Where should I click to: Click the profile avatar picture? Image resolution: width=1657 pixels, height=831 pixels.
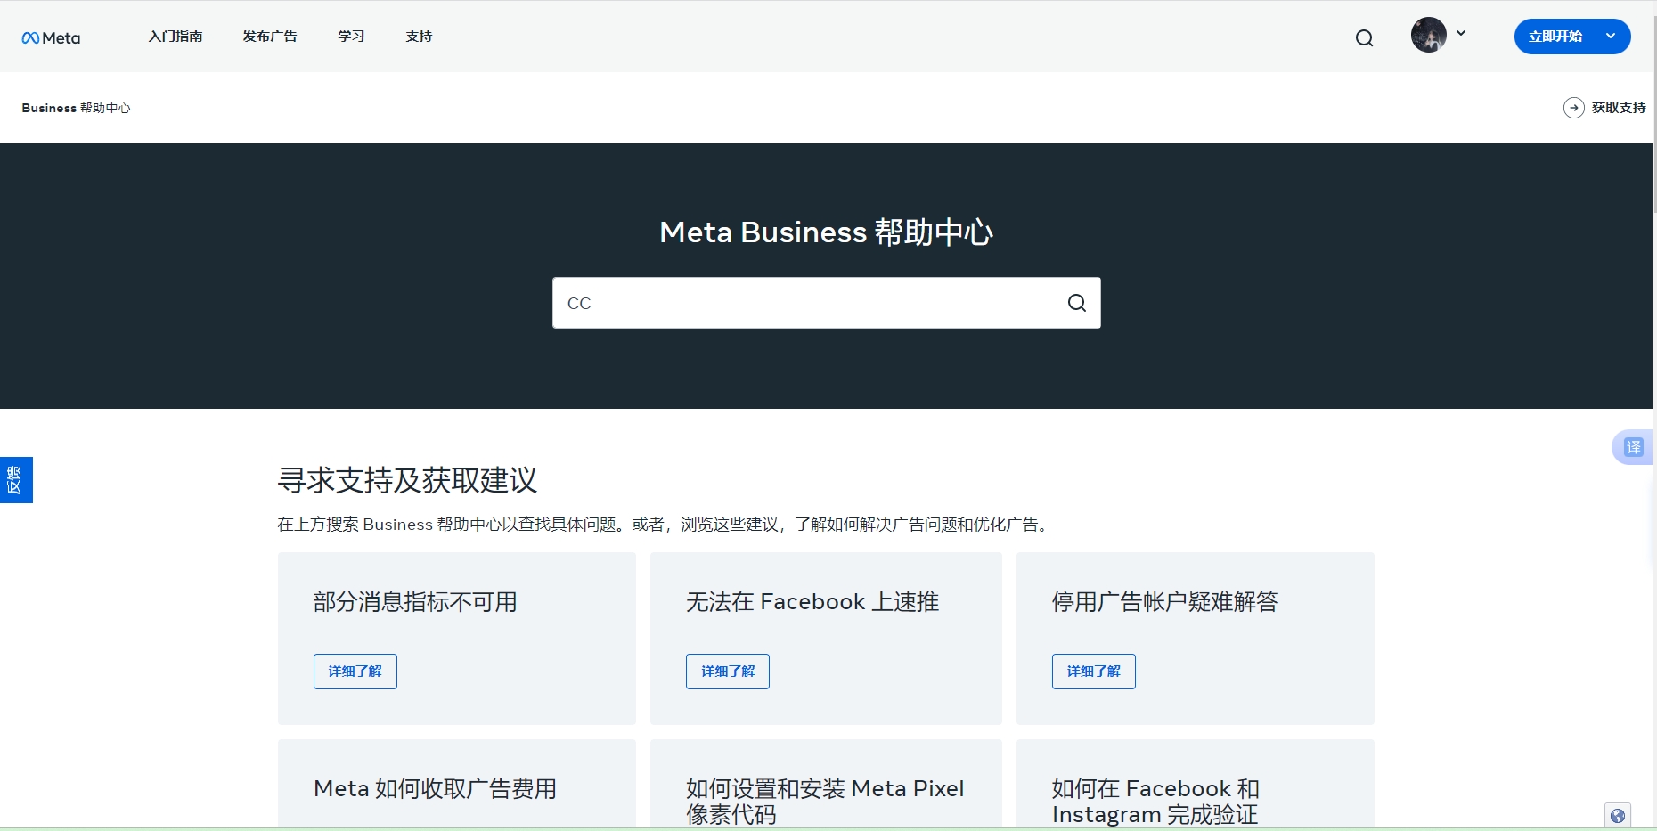[x=1428, y=35]
